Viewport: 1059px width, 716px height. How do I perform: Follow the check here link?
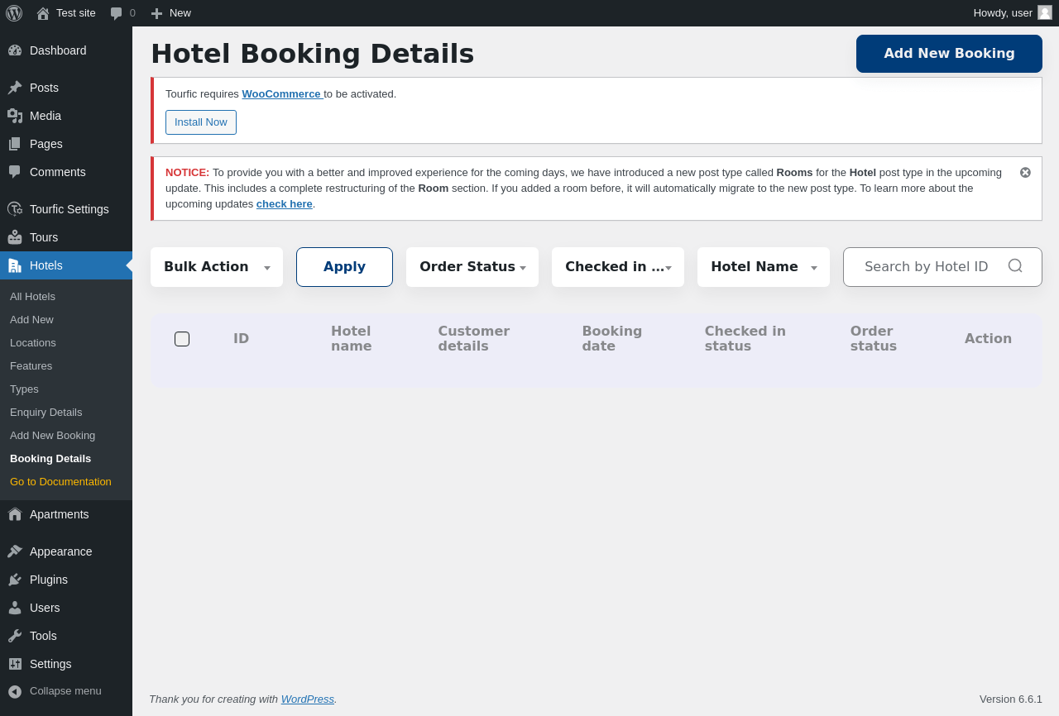284,203
